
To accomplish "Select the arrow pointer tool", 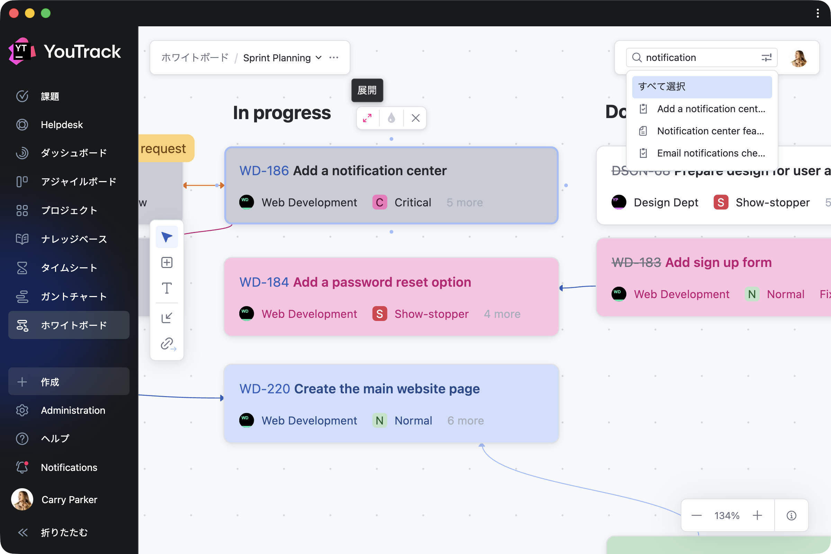I will coord(167,237).
